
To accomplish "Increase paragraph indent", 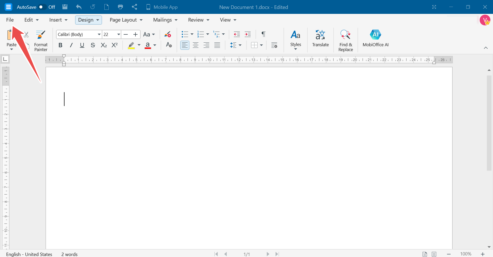I will (248, 34).
